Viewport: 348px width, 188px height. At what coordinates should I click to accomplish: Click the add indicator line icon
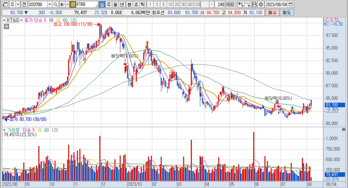247,5
